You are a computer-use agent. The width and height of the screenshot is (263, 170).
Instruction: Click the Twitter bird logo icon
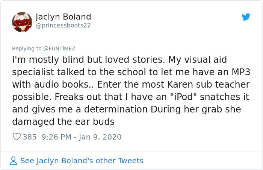tap(246, 17)
